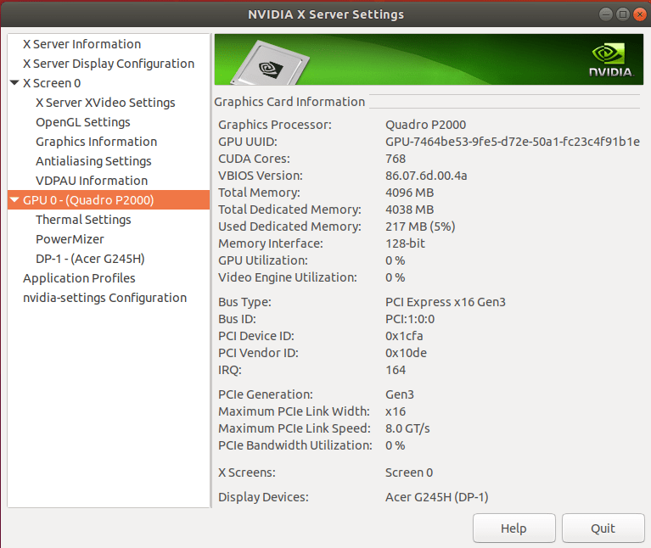Viewport: 651px width, 548px height.
Task: Open Graphics Information page
Action: tap(96, 142)
